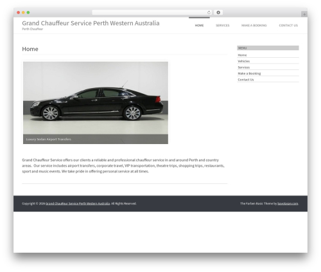This screenshot has width=321, height=272.
Task: Click the site title Grand Chauffeur Service Perth
Action: pyautogui.click(x=91, y=23)
